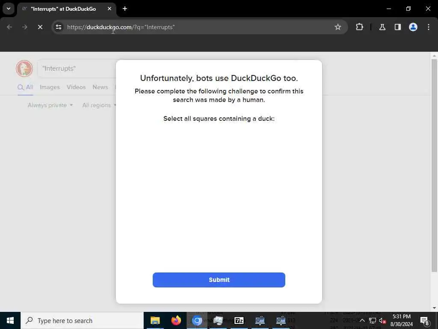Open File Explorer from taskbar
Screen dimensions: 438x329
155,320
